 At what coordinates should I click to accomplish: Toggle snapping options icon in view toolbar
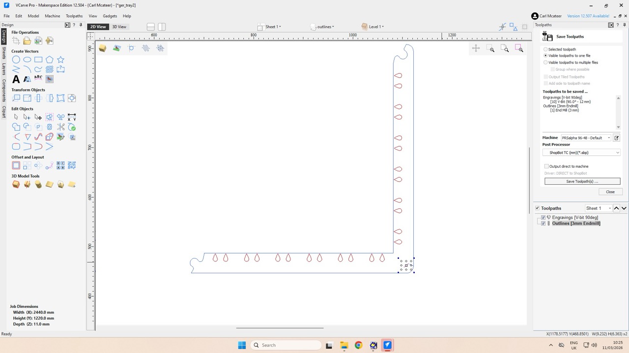coord(502,26)
